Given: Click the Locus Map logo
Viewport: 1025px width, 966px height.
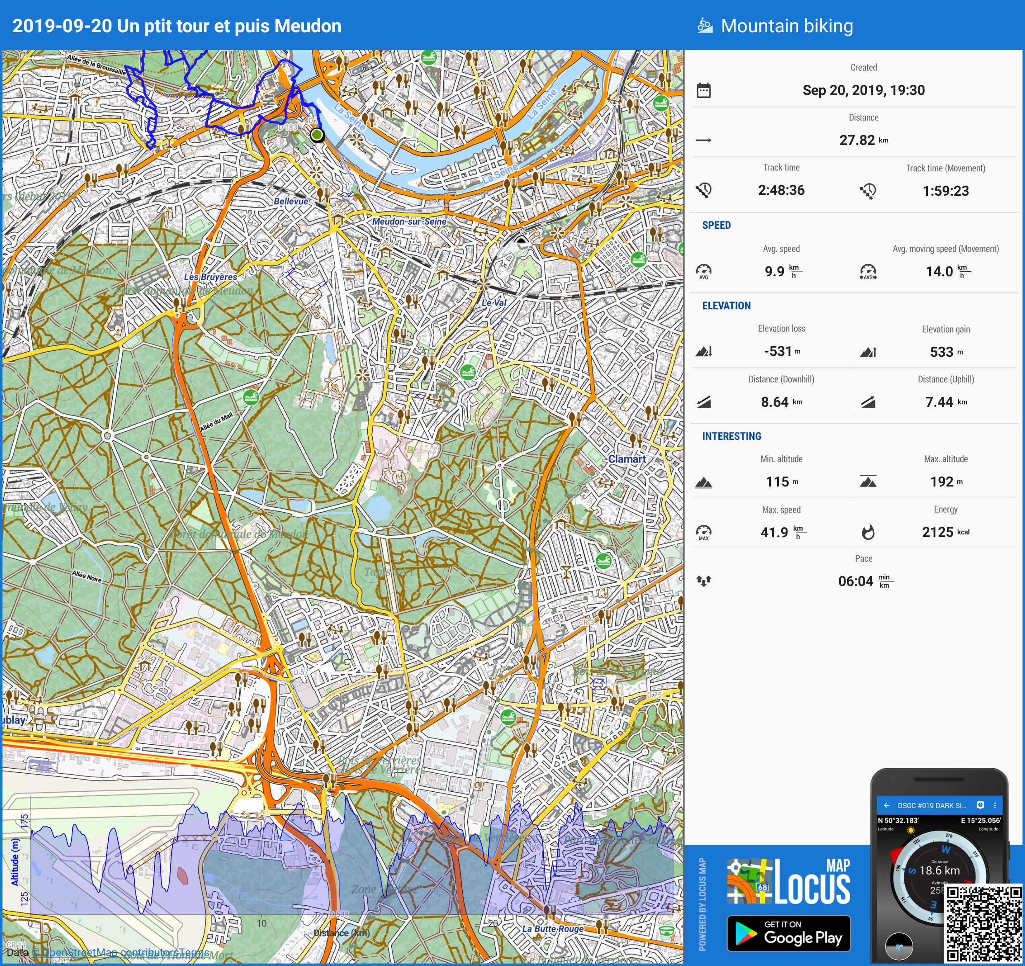Looking at the screenshot, I should coord(788,881).
